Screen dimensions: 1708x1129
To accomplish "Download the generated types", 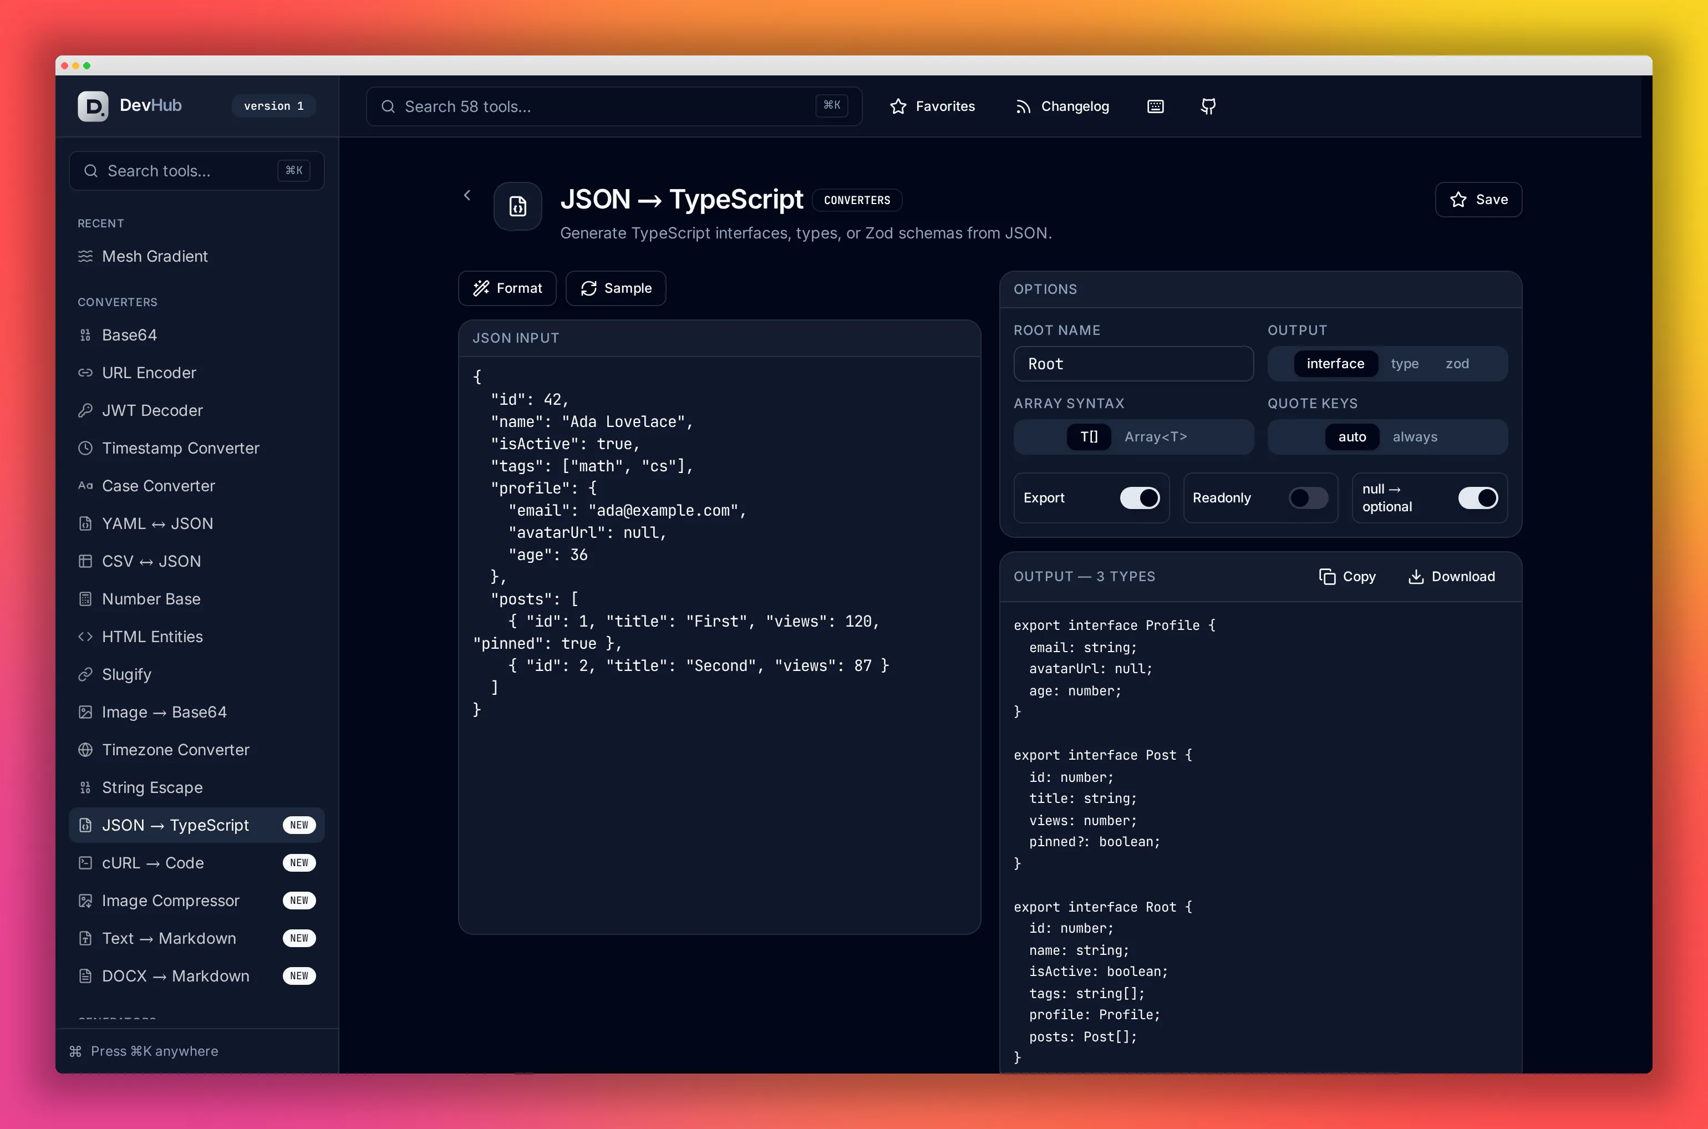I will click(1452, 576).
